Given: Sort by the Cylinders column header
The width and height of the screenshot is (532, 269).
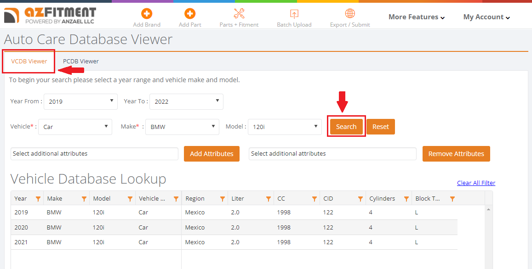Looking at the screenshot, I should coord(382,198).
